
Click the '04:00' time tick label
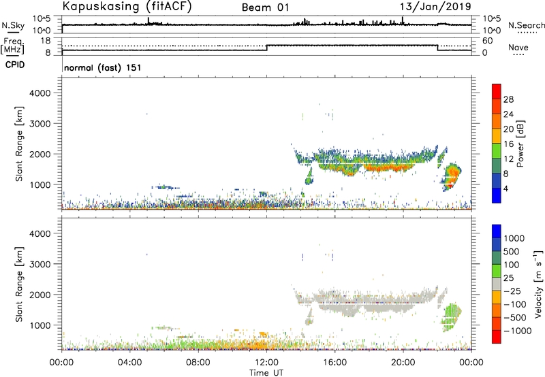(129, 363)
